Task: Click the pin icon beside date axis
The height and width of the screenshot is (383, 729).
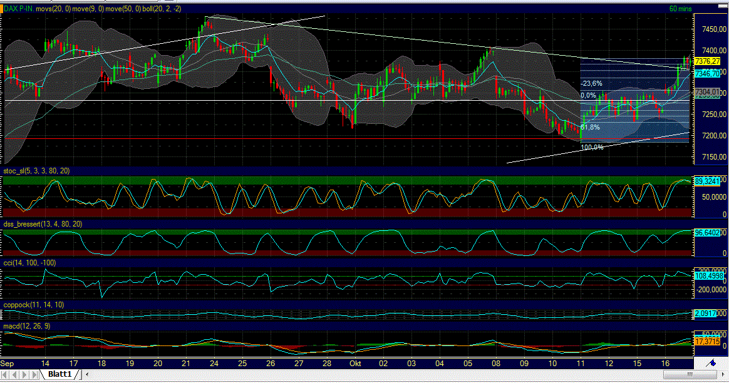Action: pos(711,364)
